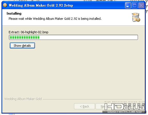This screenshot has width=148, height=115.
Task: Click the package box icon in header
Action: [x=136, y=17]
